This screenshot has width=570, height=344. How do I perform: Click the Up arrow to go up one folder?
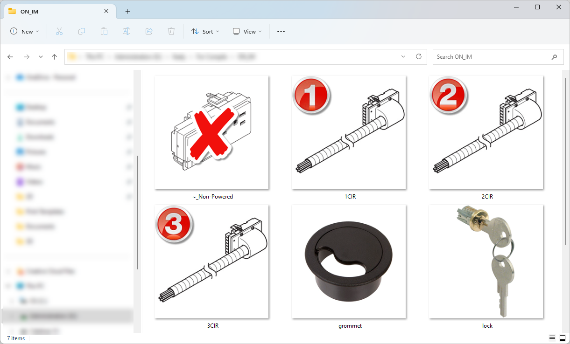pos(54,56)
